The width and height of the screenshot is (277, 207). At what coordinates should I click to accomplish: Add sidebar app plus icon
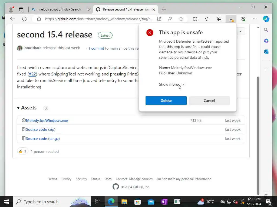tap(266, 69)
